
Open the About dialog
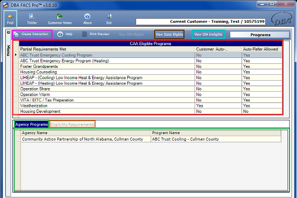[87, 19]
